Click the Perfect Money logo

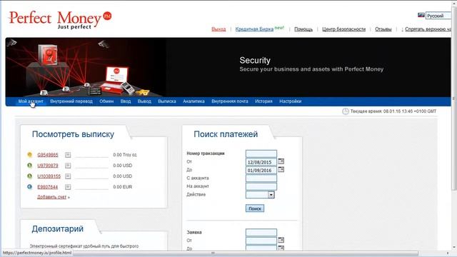[x=60, y=20]
